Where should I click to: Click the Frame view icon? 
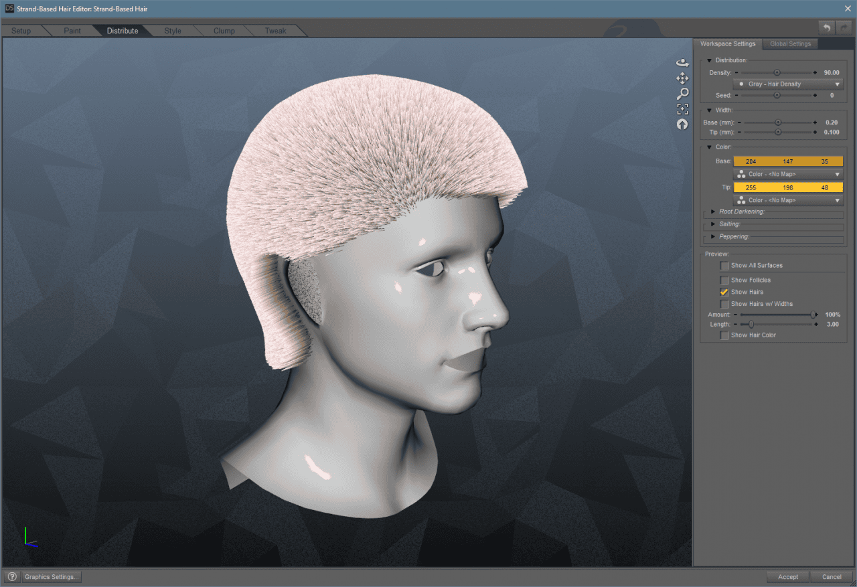point(682,108)
